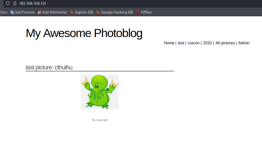Viewport: 262px width, 143px height.
Task: Click the Kali Forums bookmark favicon
Action: [x=12, y=12]
